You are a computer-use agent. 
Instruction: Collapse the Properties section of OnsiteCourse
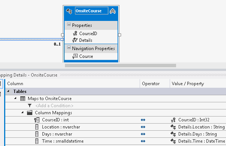69,24
